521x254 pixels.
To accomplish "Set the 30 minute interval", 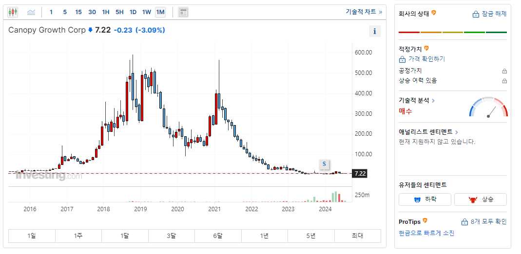I will tap(92, 12).
